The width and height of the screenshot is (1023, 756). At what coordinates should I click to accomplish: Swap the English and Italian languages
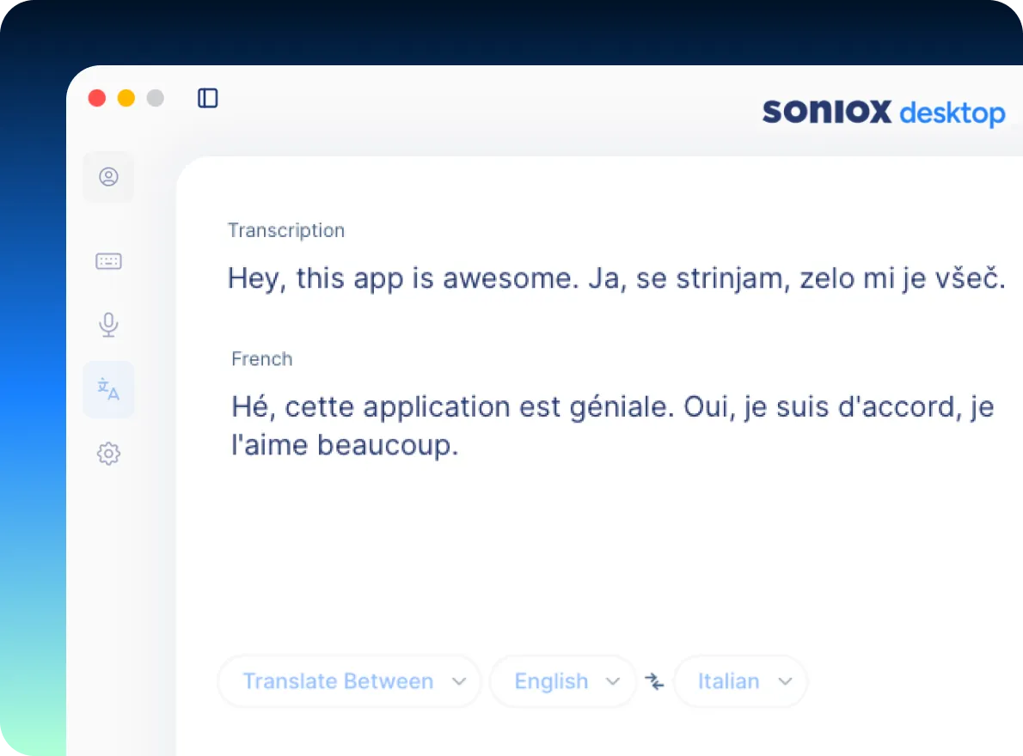[x=655, y=681]
